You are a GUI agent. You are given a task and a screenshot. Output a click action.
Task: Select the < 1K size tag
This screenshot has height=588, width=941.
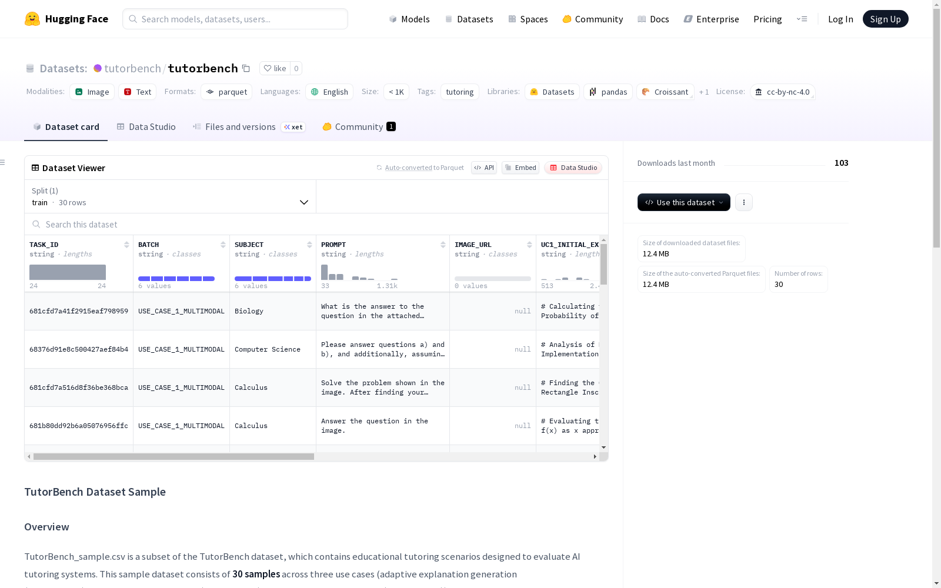(396, 92)
